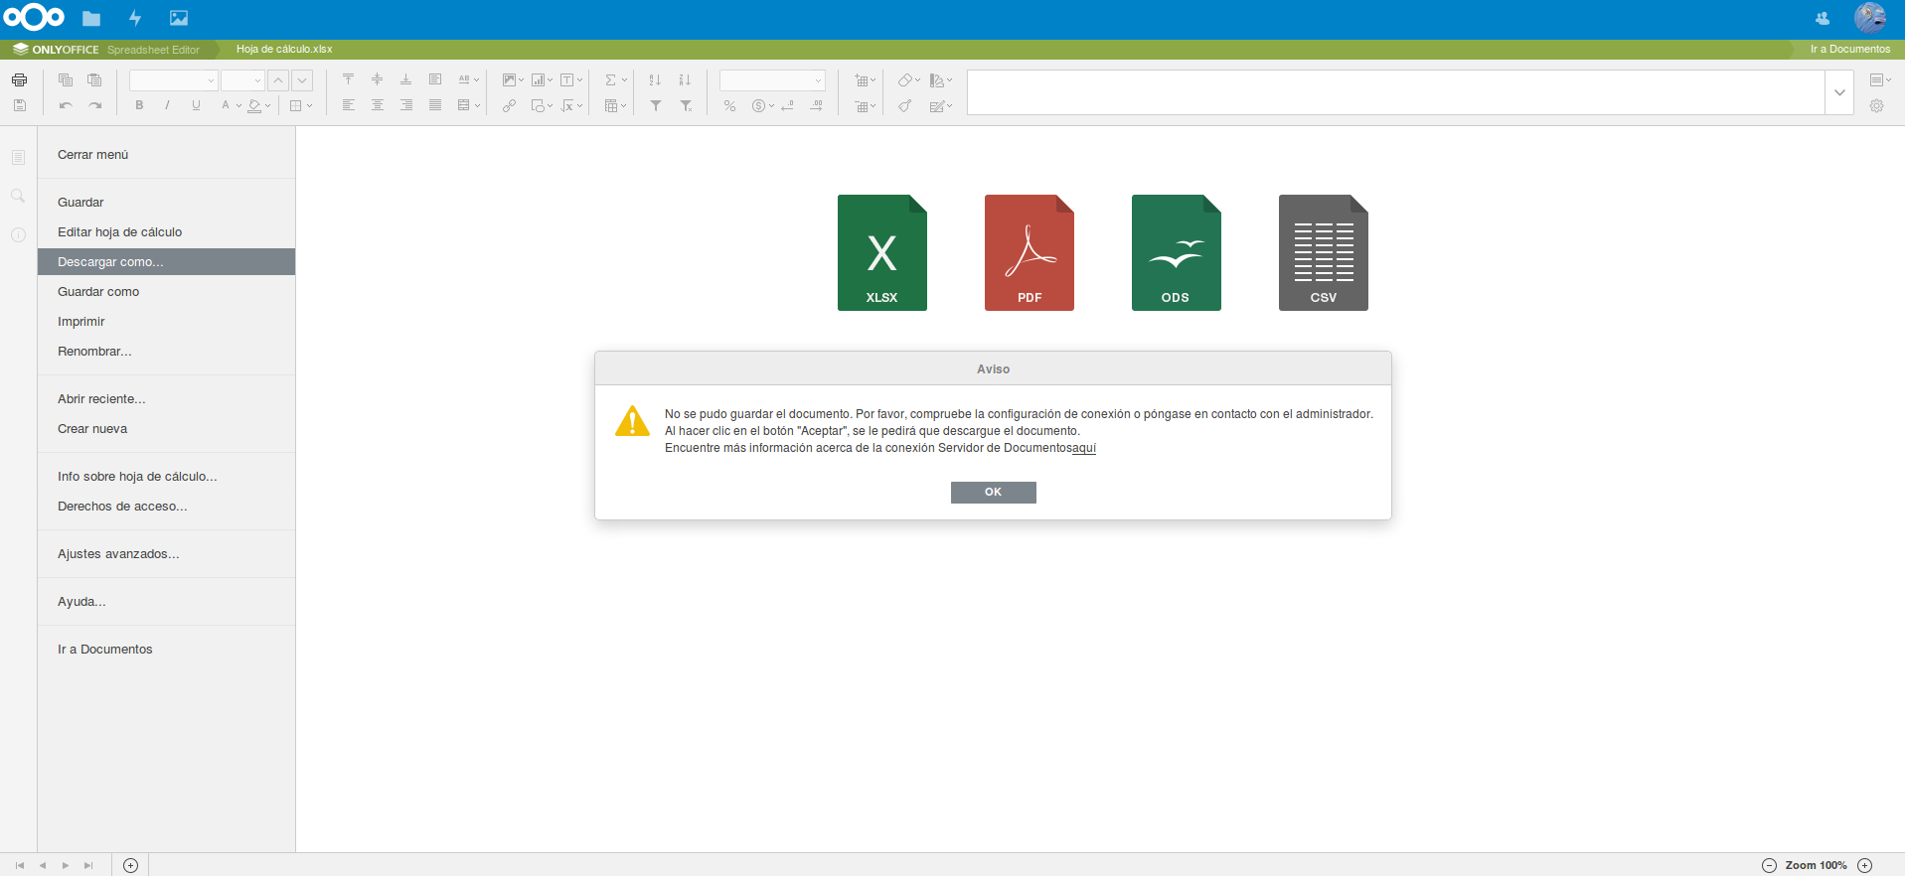Click the formula input field
Screen dimensions: 1905x876
click(x=1395, y=92)
